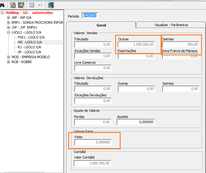Click the binoculars search icon
Viewport: 206px width, 173px height.
coord(2,5)
